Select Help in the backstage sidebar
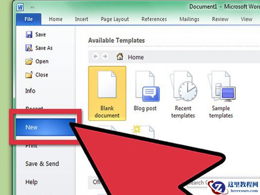 pyautogui.click(x=31, y=182)
